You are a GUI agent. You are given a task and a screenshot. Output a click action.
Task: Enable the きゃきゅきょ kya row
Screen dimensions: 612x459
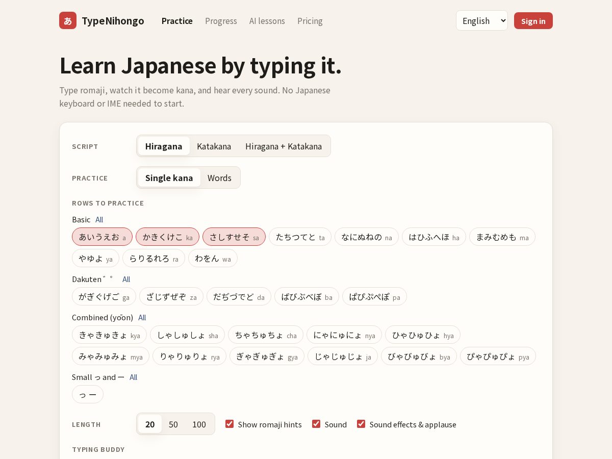[109, 335]
